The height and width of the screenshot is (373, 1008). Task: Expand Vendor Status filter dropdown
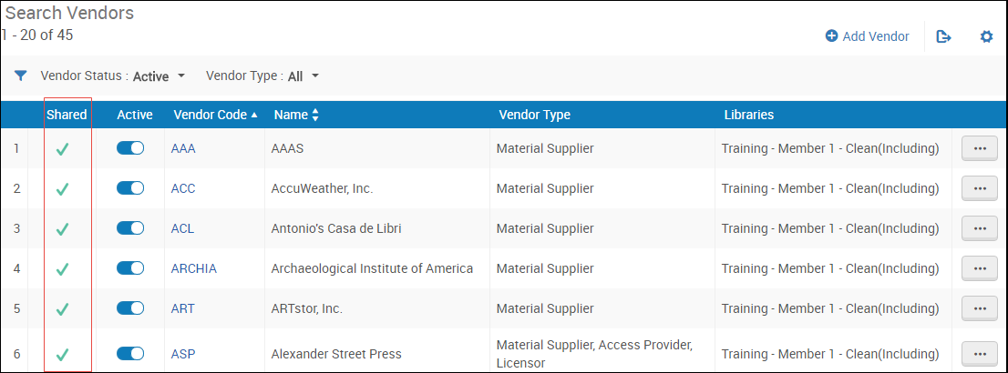[181, 76]
